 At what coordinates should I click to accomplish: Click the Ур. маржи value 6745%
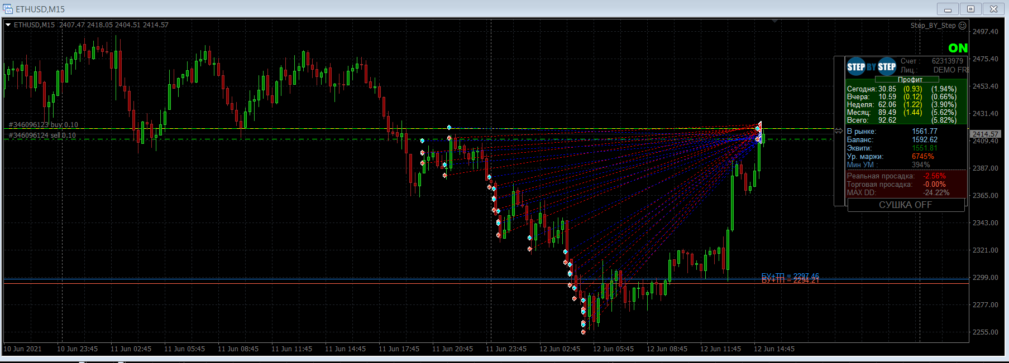click(923, 157)
